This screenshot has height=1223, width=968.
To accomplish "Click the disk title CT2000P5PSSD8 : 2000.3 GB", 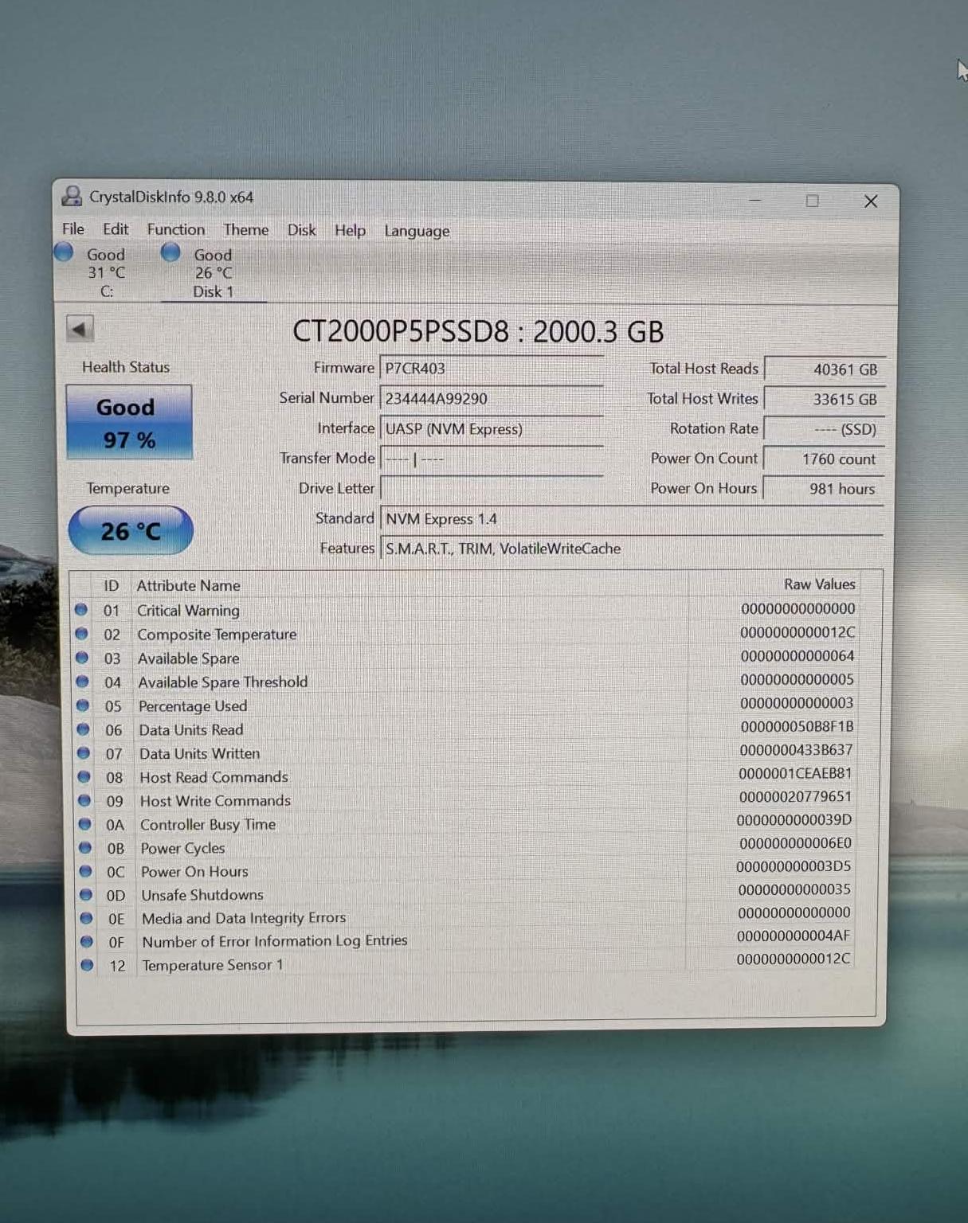I will point(478,331).
